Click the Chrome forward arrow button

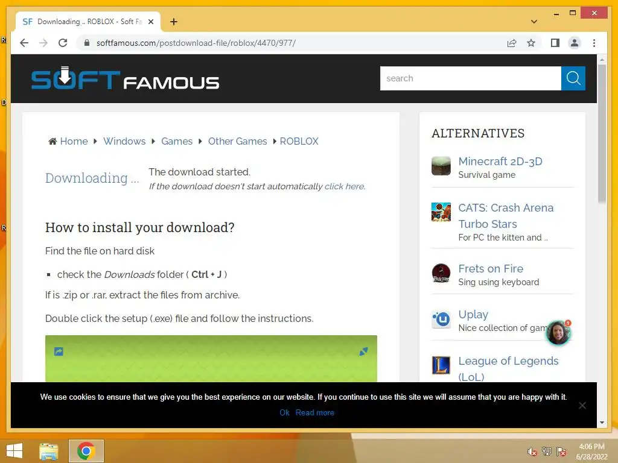[43, 43]
